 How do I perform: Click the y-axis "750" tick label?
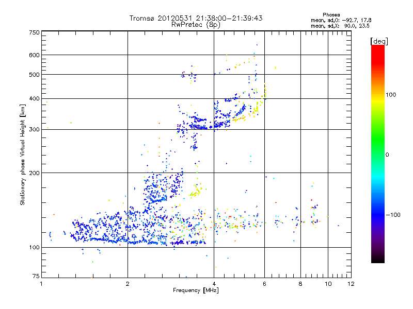tap(34, 32)
